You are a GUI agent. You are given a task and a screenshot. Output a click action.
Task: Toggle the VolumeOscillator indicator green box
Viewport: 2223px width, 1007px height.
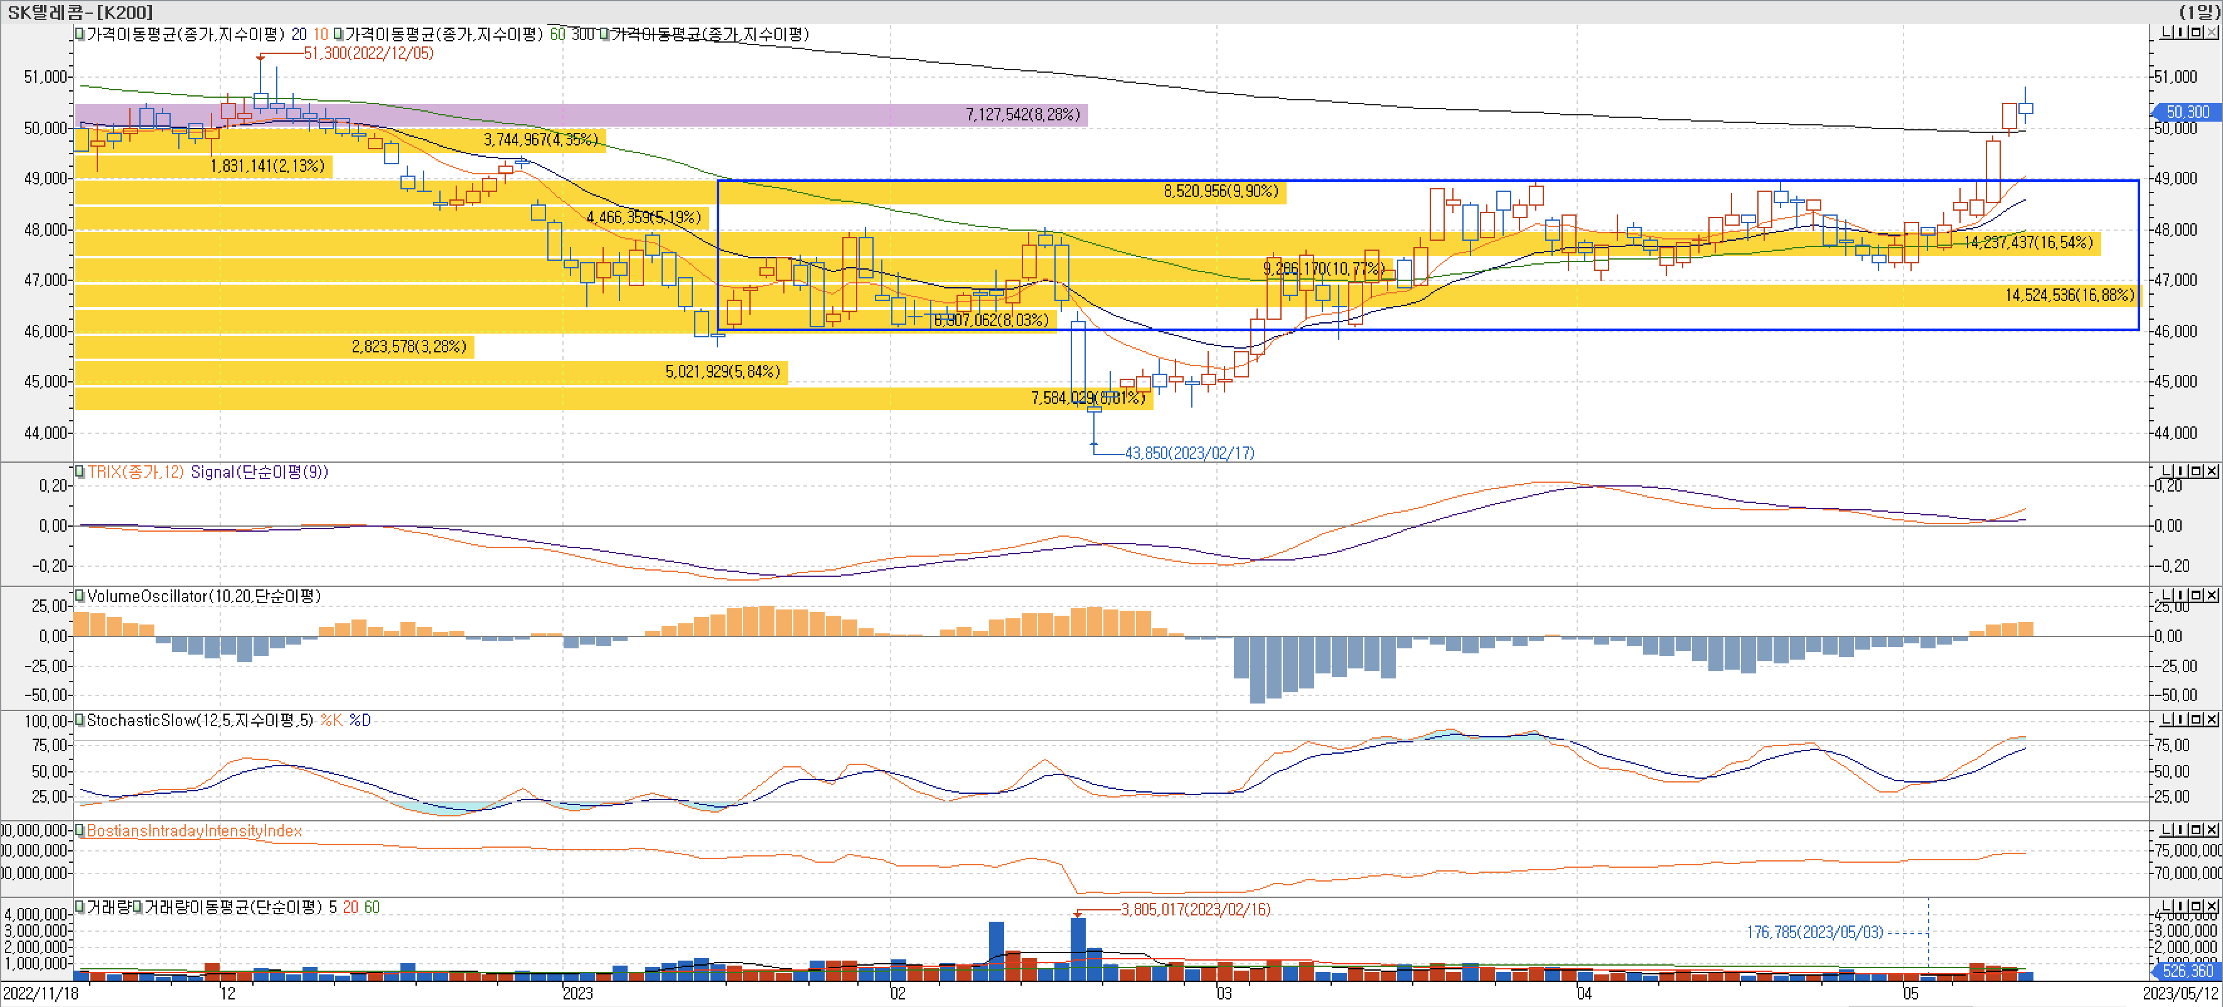[x=79, y=596]
